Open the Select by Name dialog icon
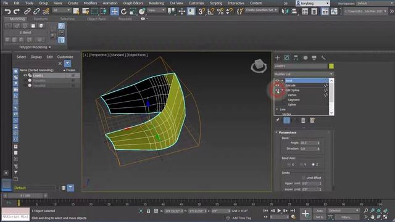The height and width of the screenshot is (222, 395). 85,11
